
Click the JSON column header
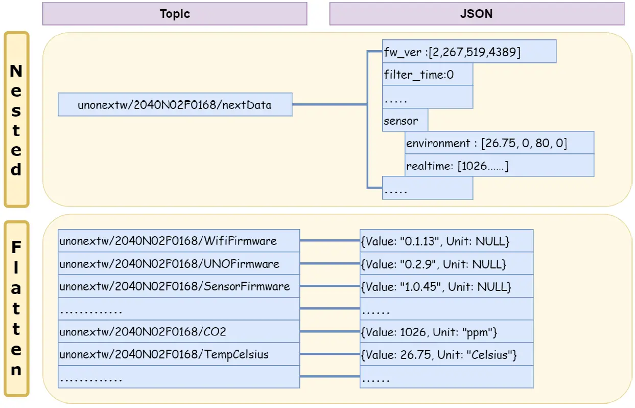[476, 14]
